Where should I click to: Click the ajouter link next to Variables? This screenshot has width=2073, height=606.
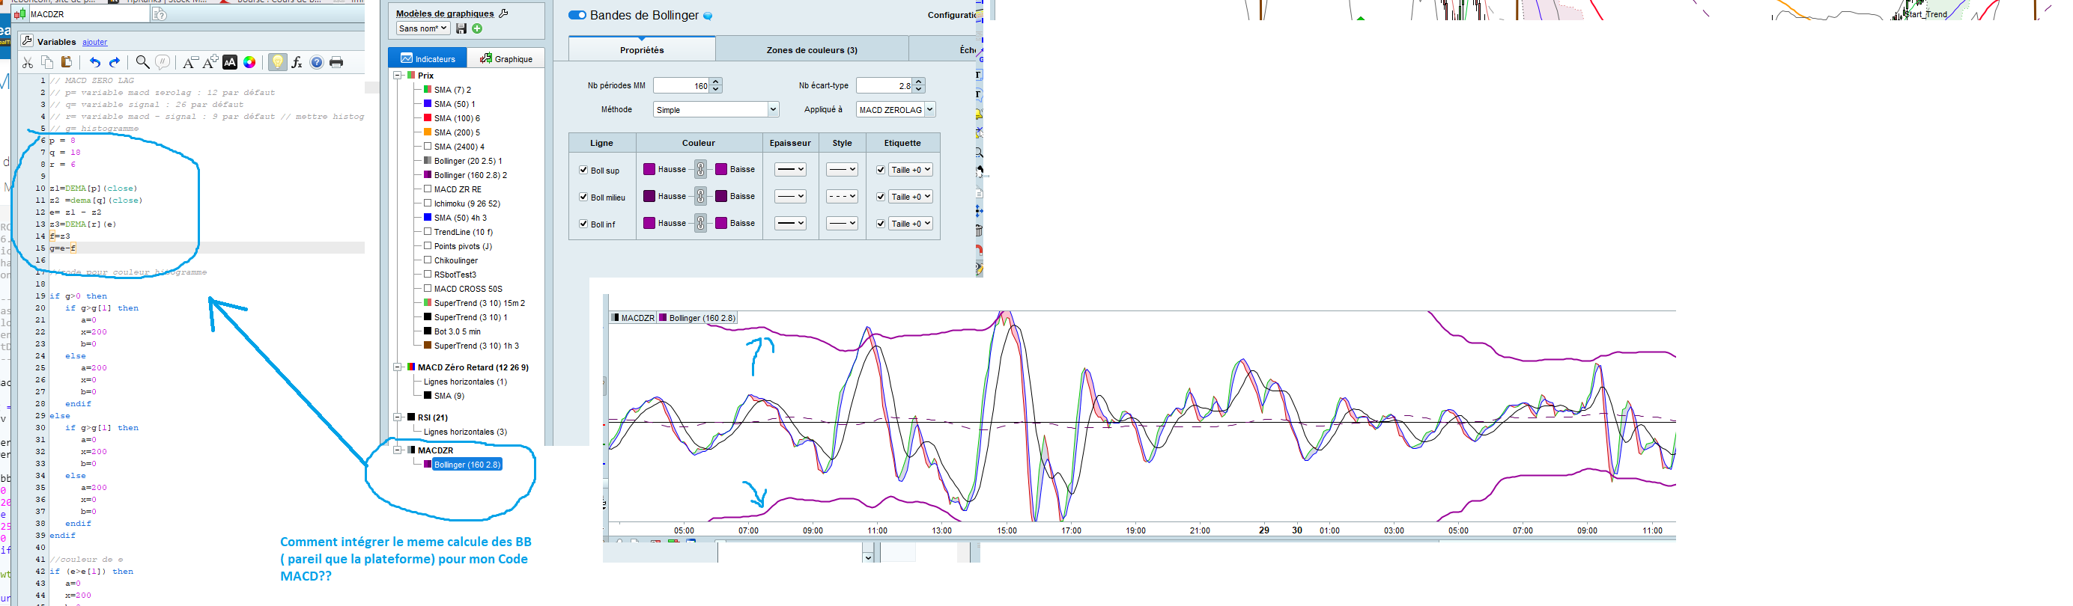click(95, 42)
